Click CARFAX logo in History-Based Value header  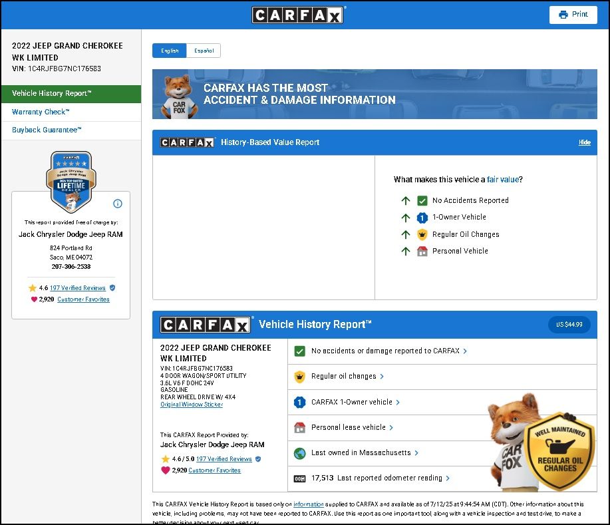[187, 142]
